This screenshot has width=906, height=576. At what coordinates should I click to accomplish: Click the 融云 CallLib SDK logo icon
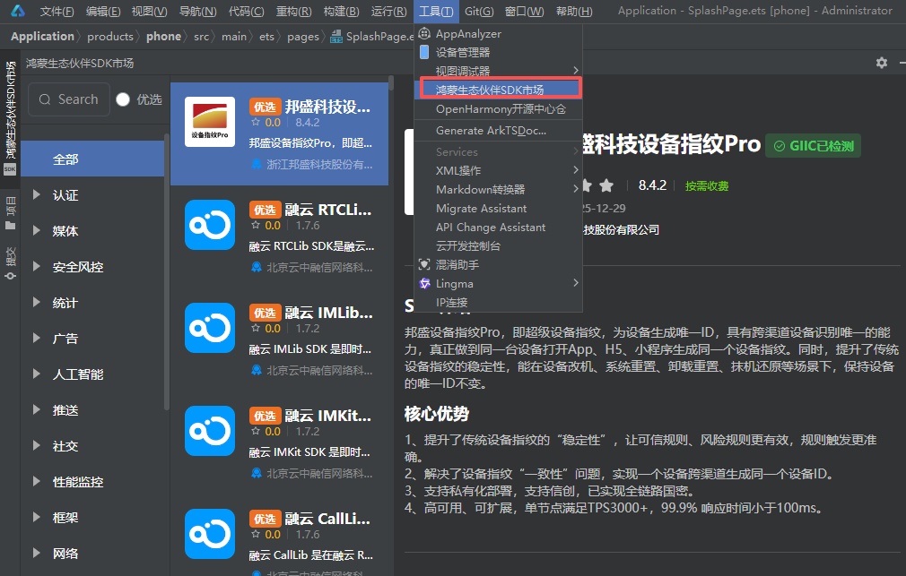click(210, 534)
